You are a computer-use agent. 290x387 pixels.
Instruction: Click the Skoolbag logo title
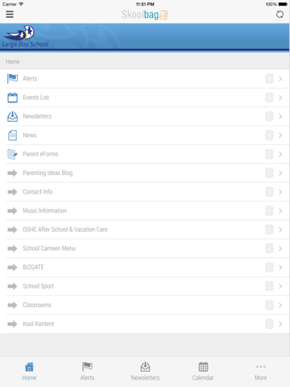[x=144, y=15]
